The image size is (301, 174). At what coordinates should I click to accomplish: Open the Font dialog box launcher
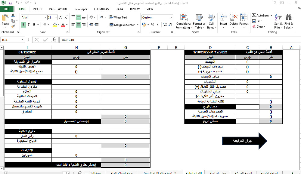click(x=67, y=32)
